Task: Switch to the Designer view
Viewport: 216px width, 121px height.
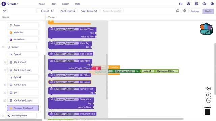Action: coord(195,11)
